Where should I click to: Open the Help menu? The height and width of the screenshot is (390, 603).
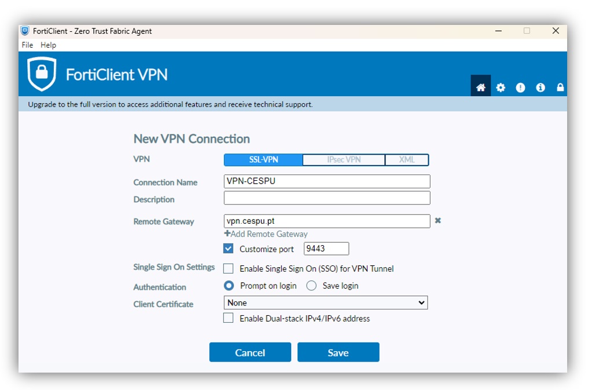49,45
